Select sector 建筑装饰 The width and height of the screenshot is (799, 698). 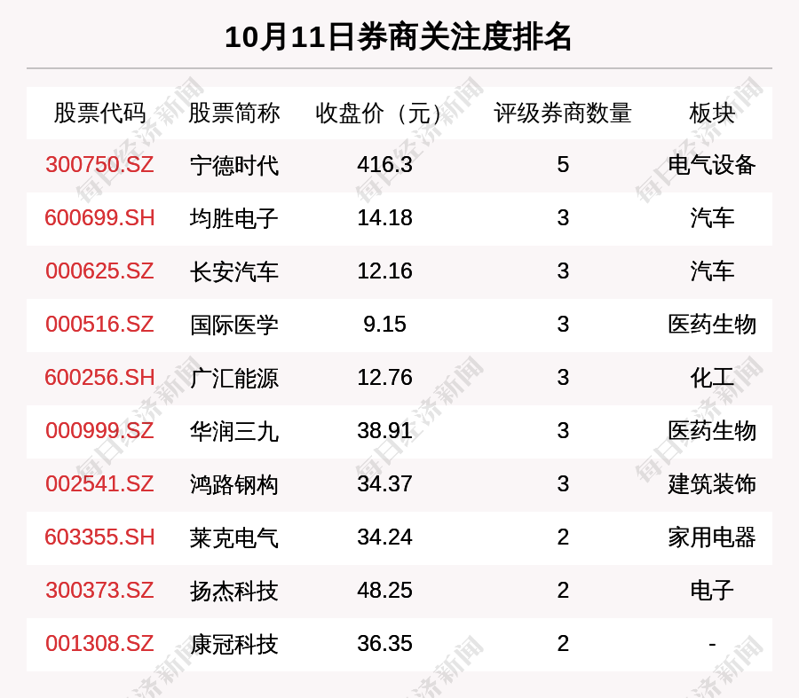(x=712, y=483)
